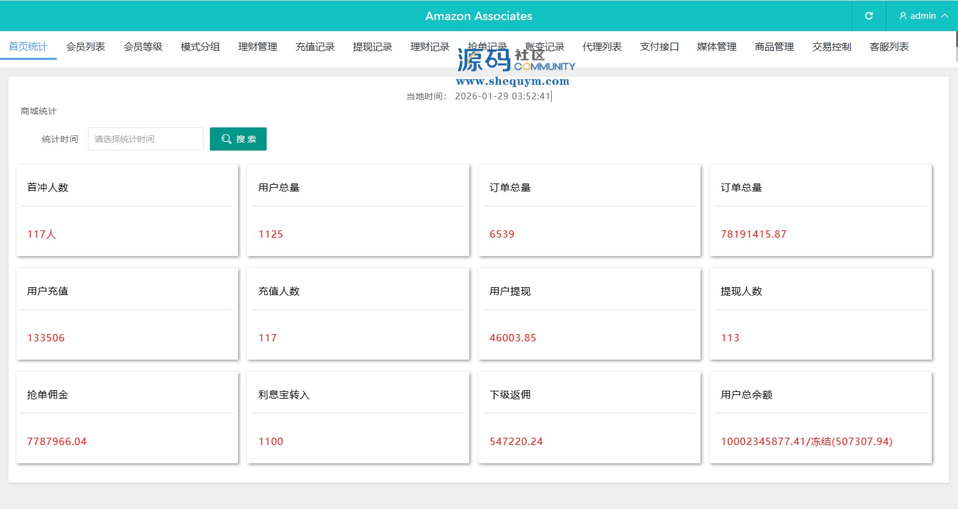The image size is (958, 509).
Task: Click the 统计时间 date input field
Action: tap(145, 139)
